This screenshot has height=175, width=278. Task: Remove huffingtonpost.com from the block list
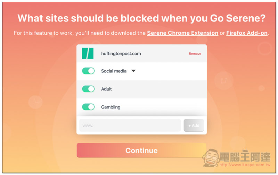click(195, 54)
